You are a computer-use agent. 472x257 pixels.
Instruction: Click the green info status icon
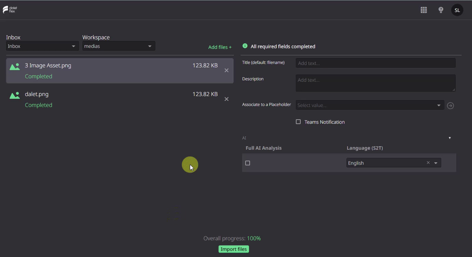click(x=245, y=46)
